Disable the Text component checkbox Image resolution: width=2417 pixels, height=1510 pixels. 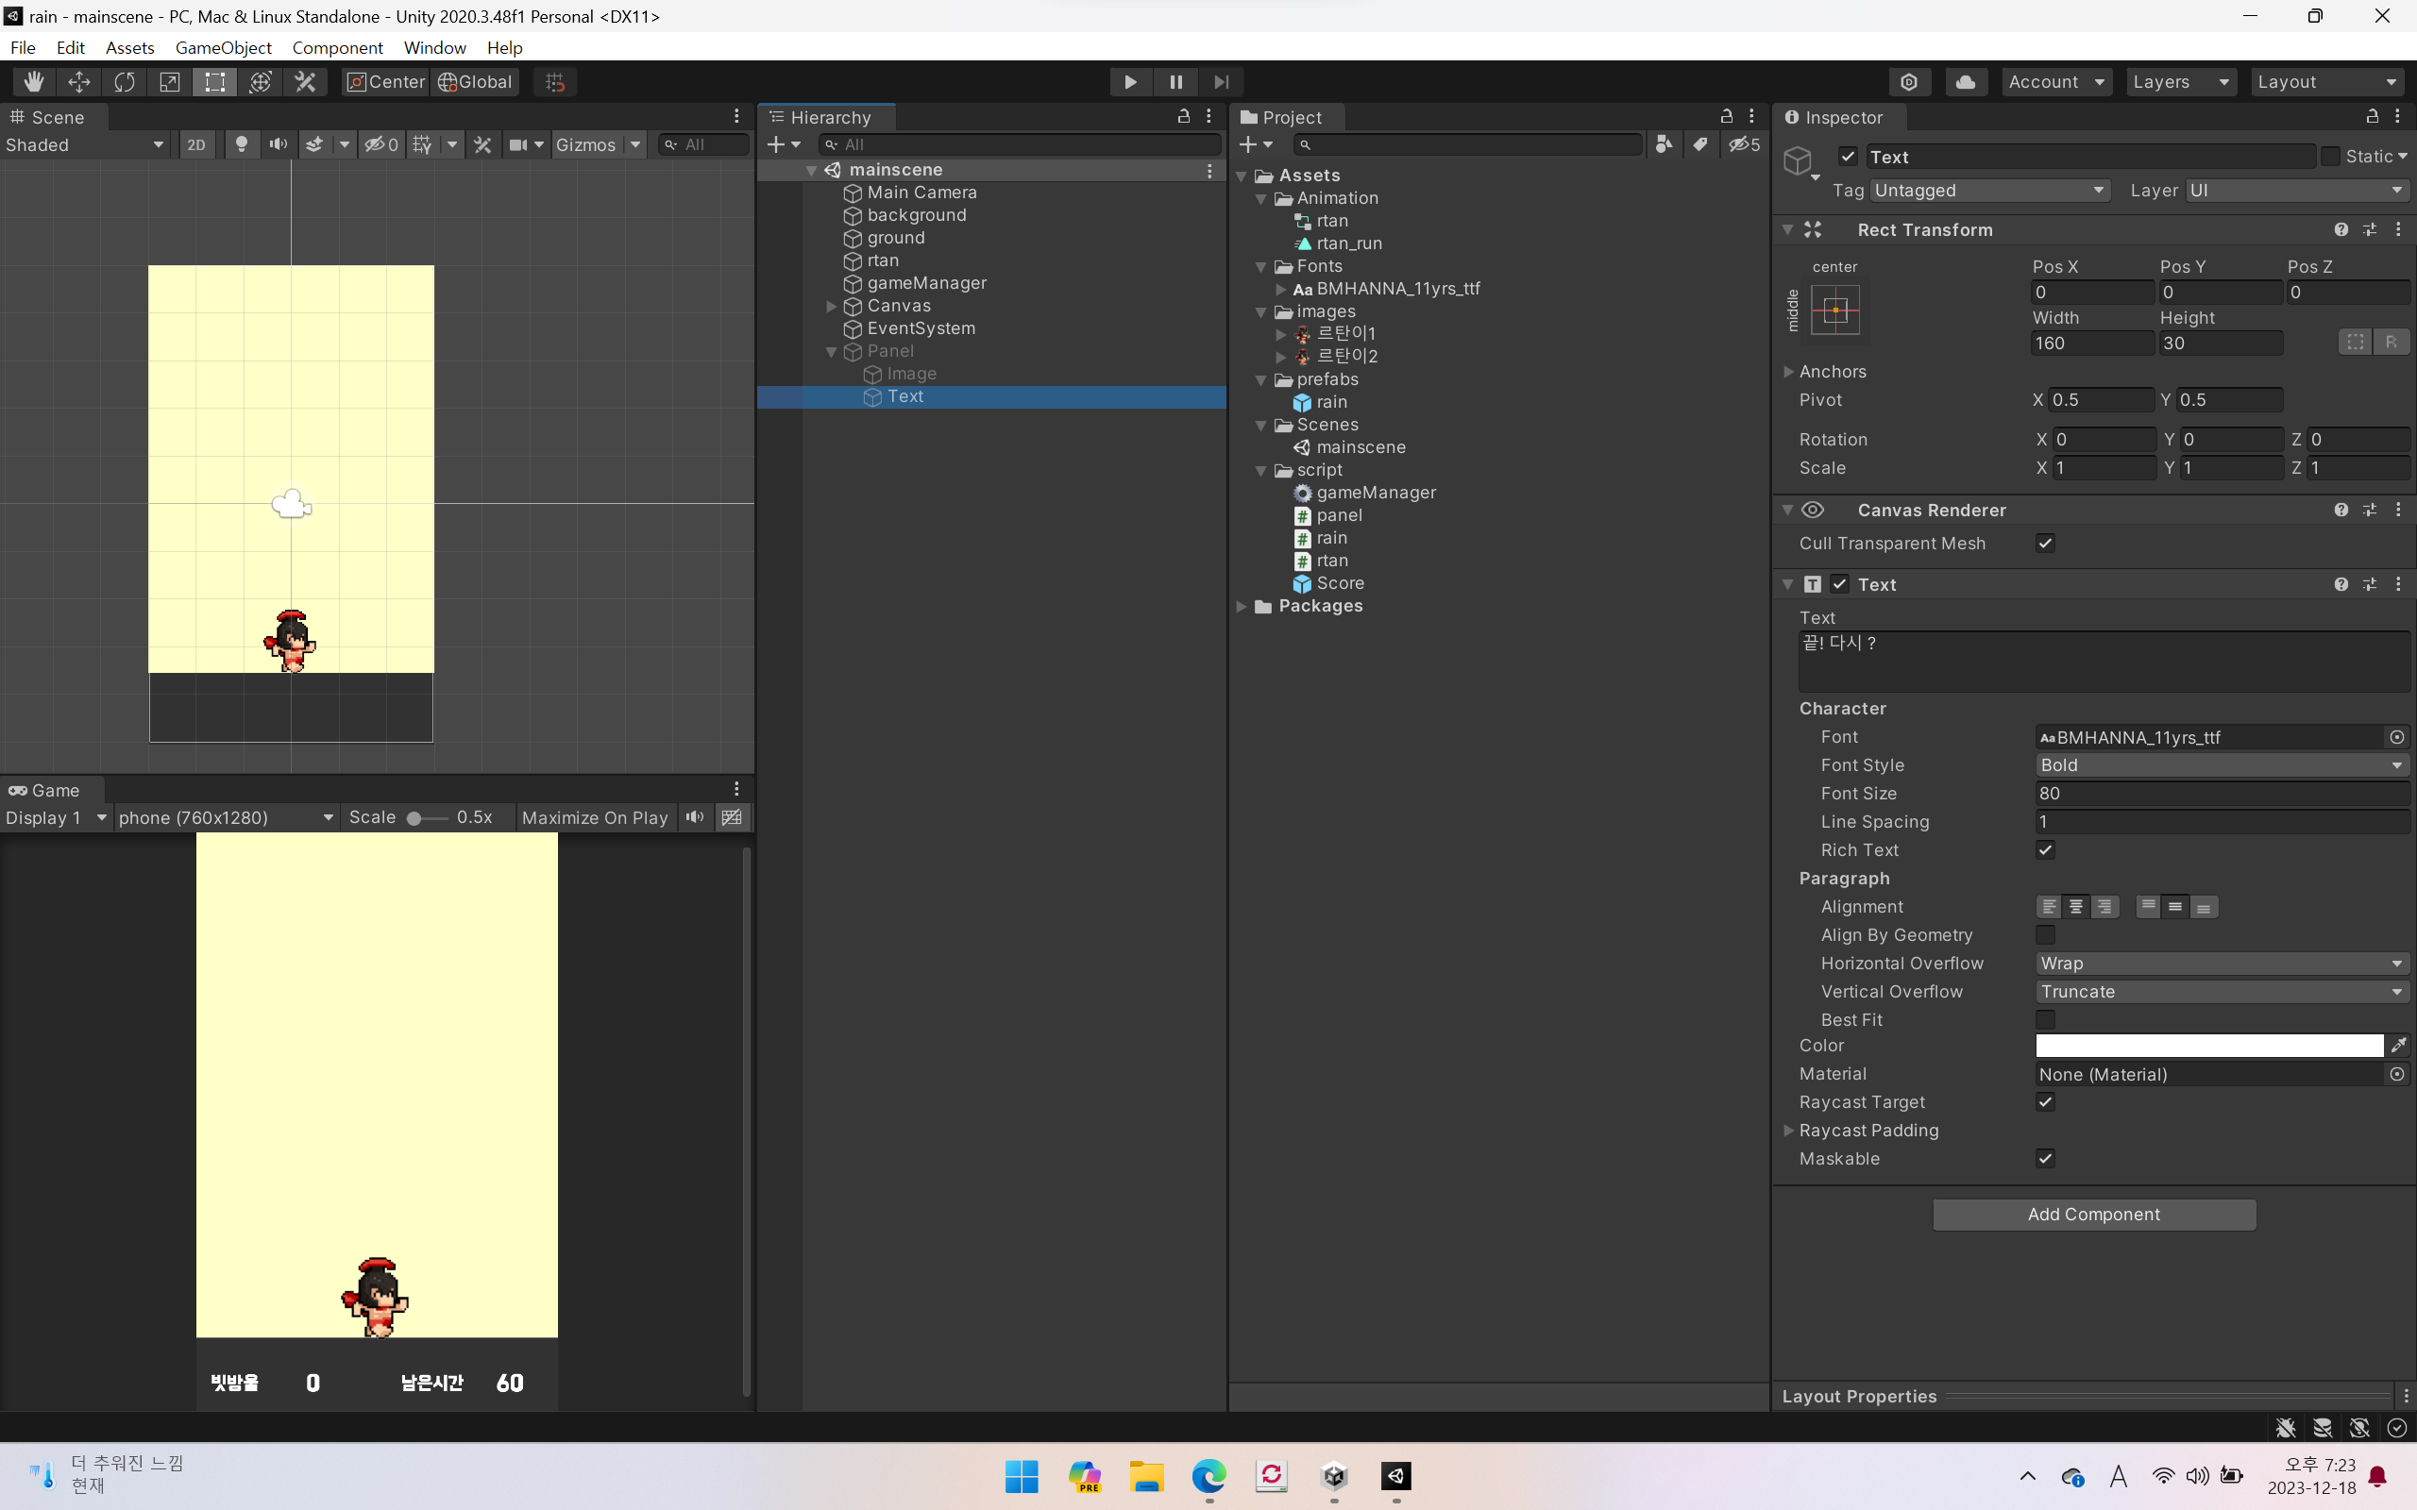(1840, 584)
